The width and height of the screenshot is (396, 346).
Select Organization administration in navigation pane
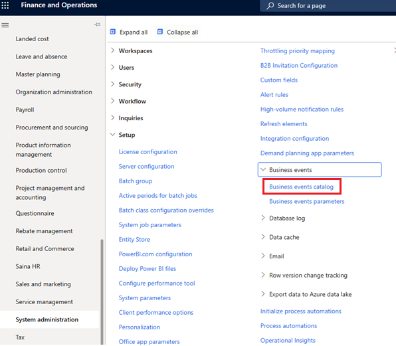point(54,92)
